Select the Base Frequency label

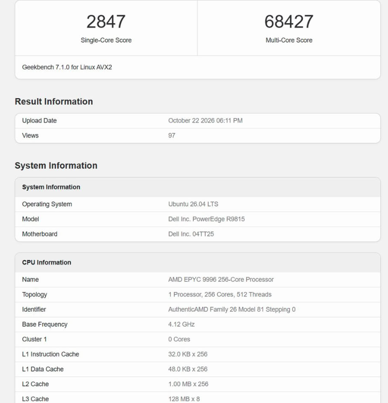click(x=45, y=324)
